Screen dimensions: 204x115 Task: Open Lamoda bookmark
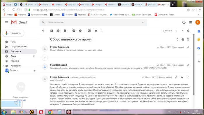click(x=55, y=15)
